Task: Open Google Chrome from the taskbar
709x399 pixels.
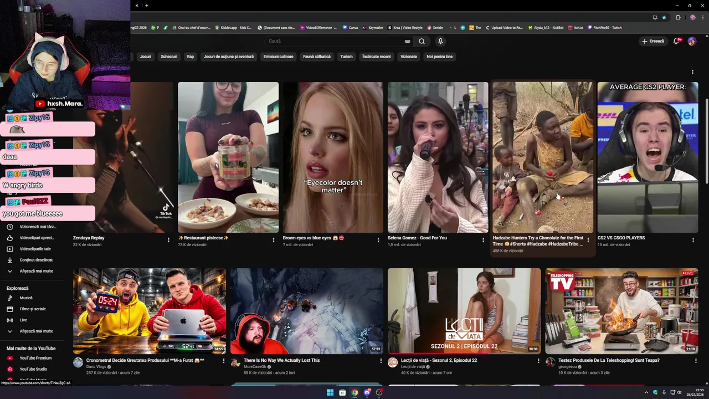Action: [x=354, y=392]
